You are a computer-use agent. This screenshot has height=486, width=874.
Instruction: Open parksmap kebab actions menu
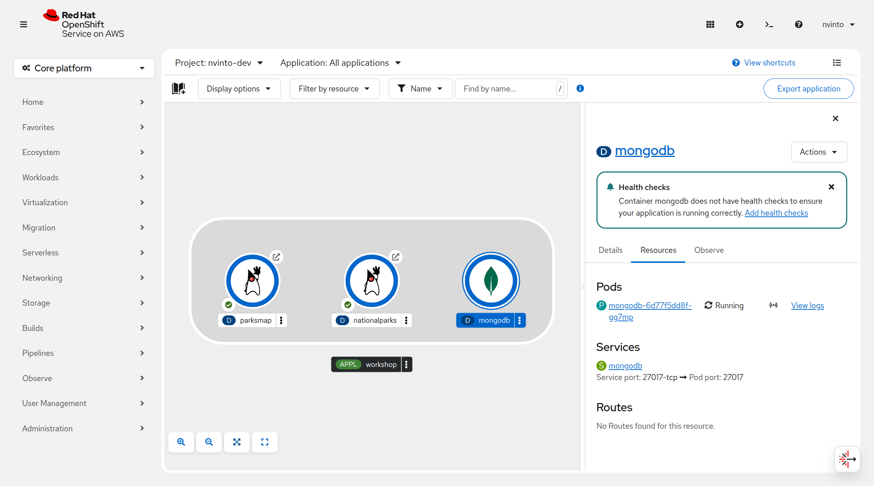pos(281,320)
